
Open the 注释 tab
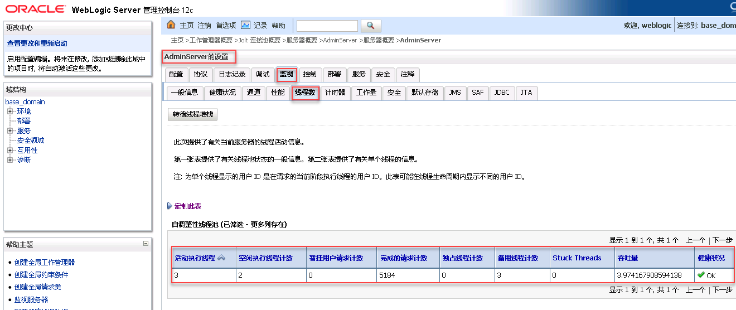pyautogui.click(x=408, y=74)
